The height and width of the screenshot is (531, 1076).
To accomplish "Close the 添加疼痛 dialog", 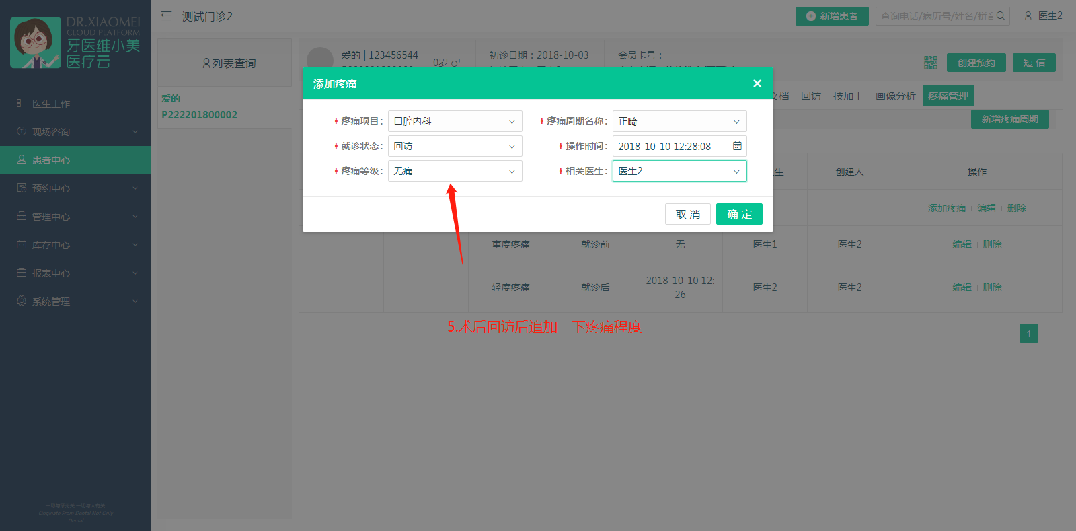I will pyautogui.click(x=757, y=83).
